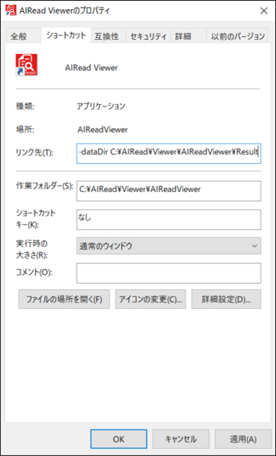This screenshot has width=276, height=456.
Task: Select the ショートカット tab
Action: tap(66, 35)
